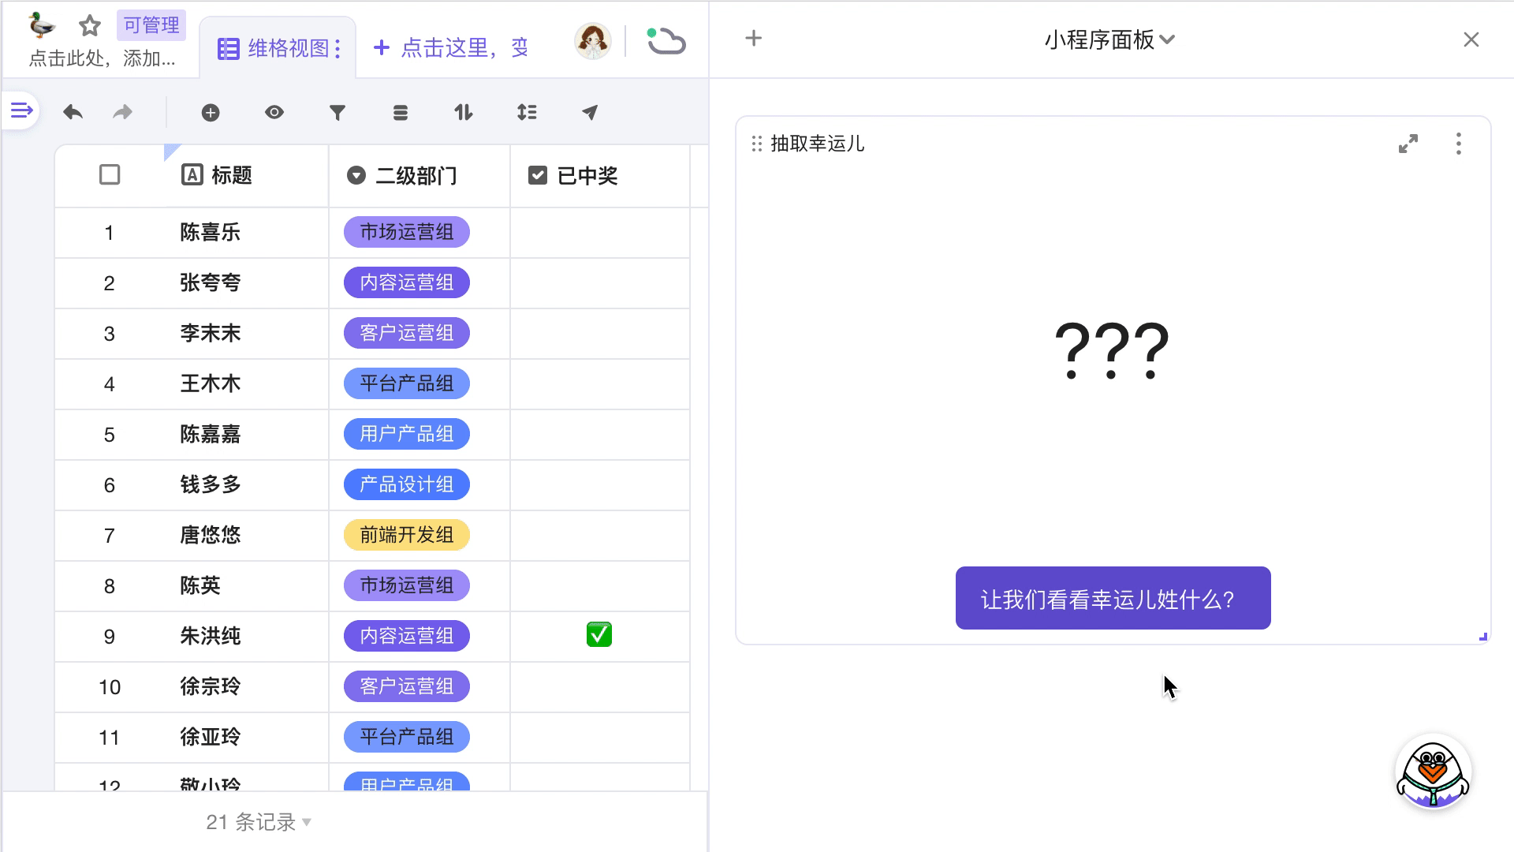Click 让我们看看幸运儿姓什么 button
Screen dimensions: 1514x852
click(1113, 598)
